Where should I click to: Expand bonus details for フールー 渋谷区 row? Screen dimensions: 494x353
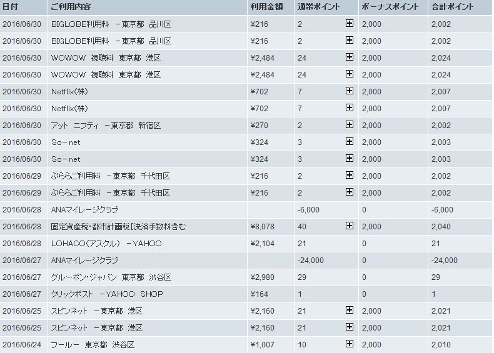click(x=349, y=344)
